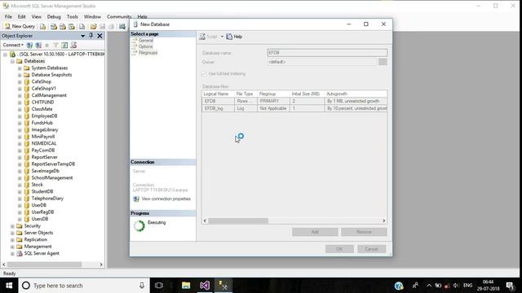
Task: Select the SchoolManagement database
Action: tap(52, 177)
